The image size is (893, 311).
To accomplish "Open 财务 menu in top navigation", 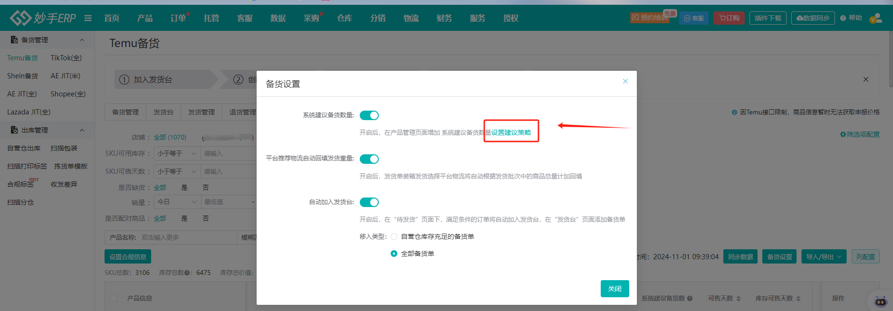I will tap(444, 18).
